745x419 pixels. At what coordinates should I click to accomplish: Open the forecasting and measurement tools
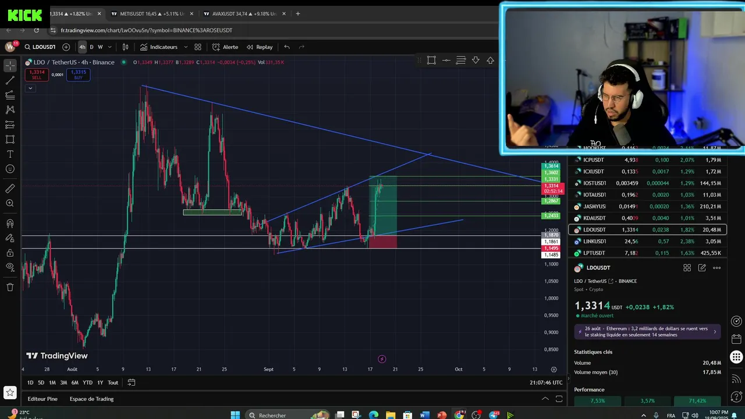pyautogui.click(x=10, y=125)
